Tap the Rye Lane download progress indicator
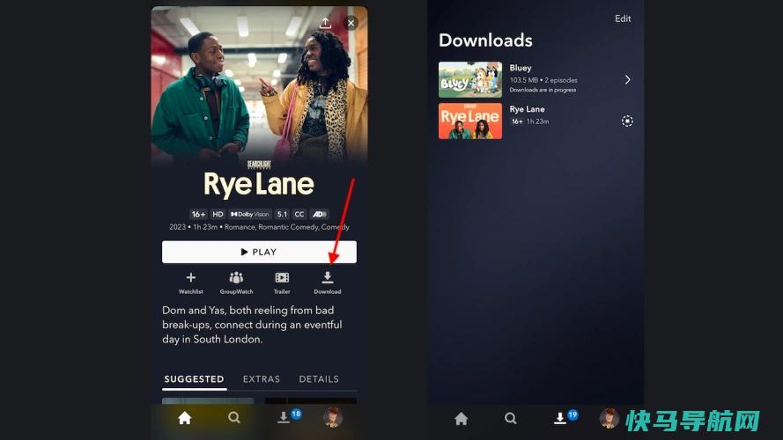Screen dimensions: 783x440 [627, 121]
